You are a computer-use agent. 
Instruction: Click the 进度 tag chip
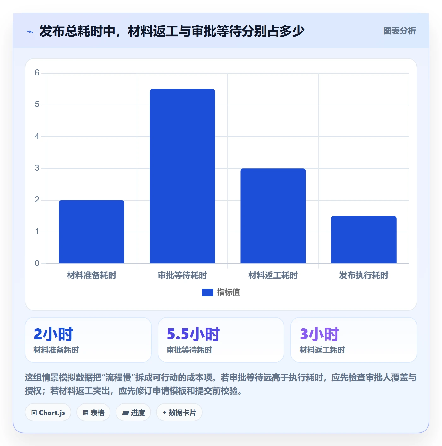[x=133, y=413]
